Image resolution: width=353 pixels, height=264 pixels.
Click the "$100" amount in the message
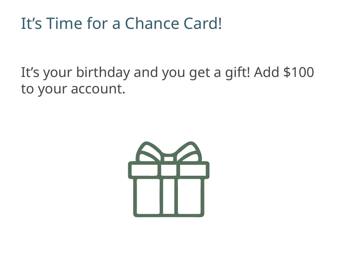[x=299, y=72]
